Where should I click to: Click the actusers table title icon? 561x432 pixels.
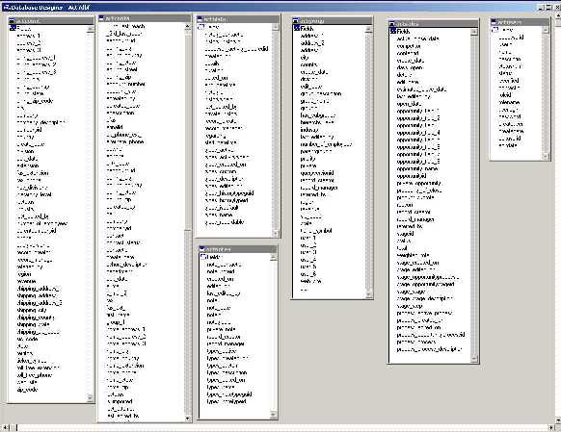[x=494, y=22]
